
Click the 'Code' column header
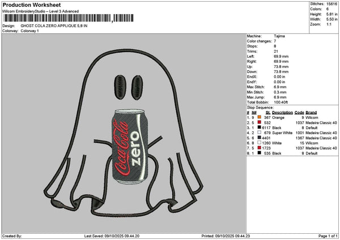[299, 113]
